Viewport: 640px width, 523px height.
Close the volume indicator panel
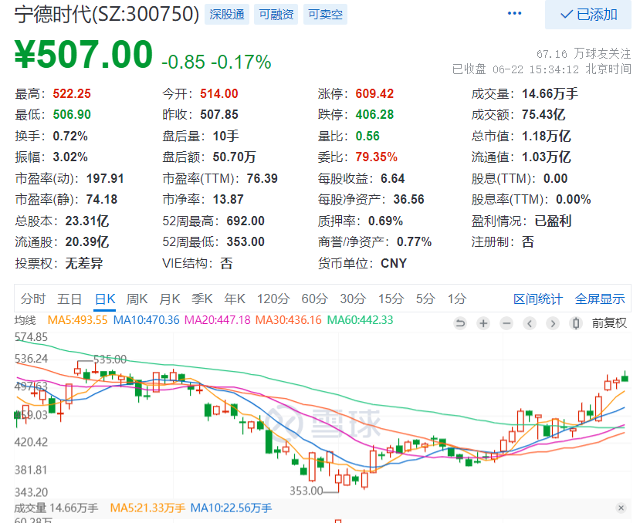point(621,508)
